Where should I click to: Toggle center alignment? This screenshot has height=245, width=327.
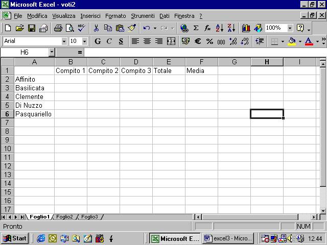(147, 41)
